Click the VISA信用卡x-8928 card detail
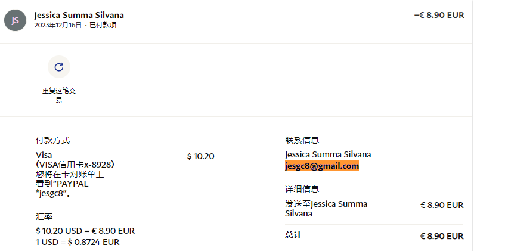This screenshot has height=251, width=505. [75, 164]
